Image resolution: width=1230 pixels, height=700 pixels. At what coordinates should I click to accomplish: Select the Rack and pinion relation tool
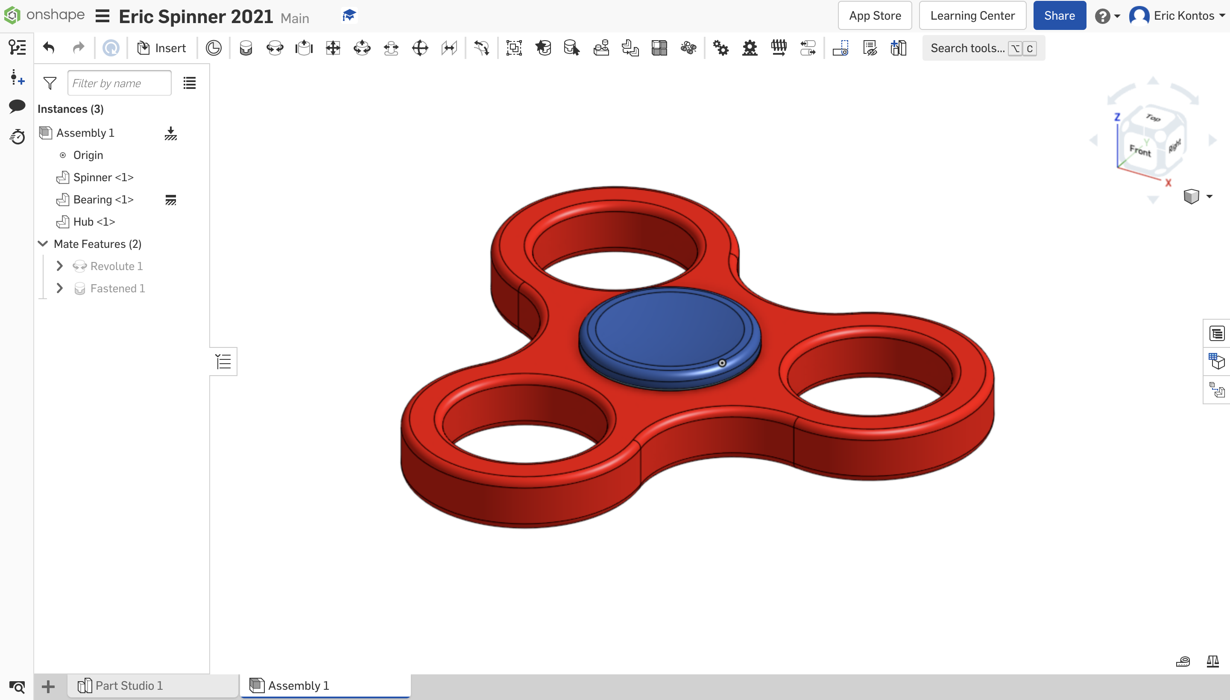coord(750,47)
